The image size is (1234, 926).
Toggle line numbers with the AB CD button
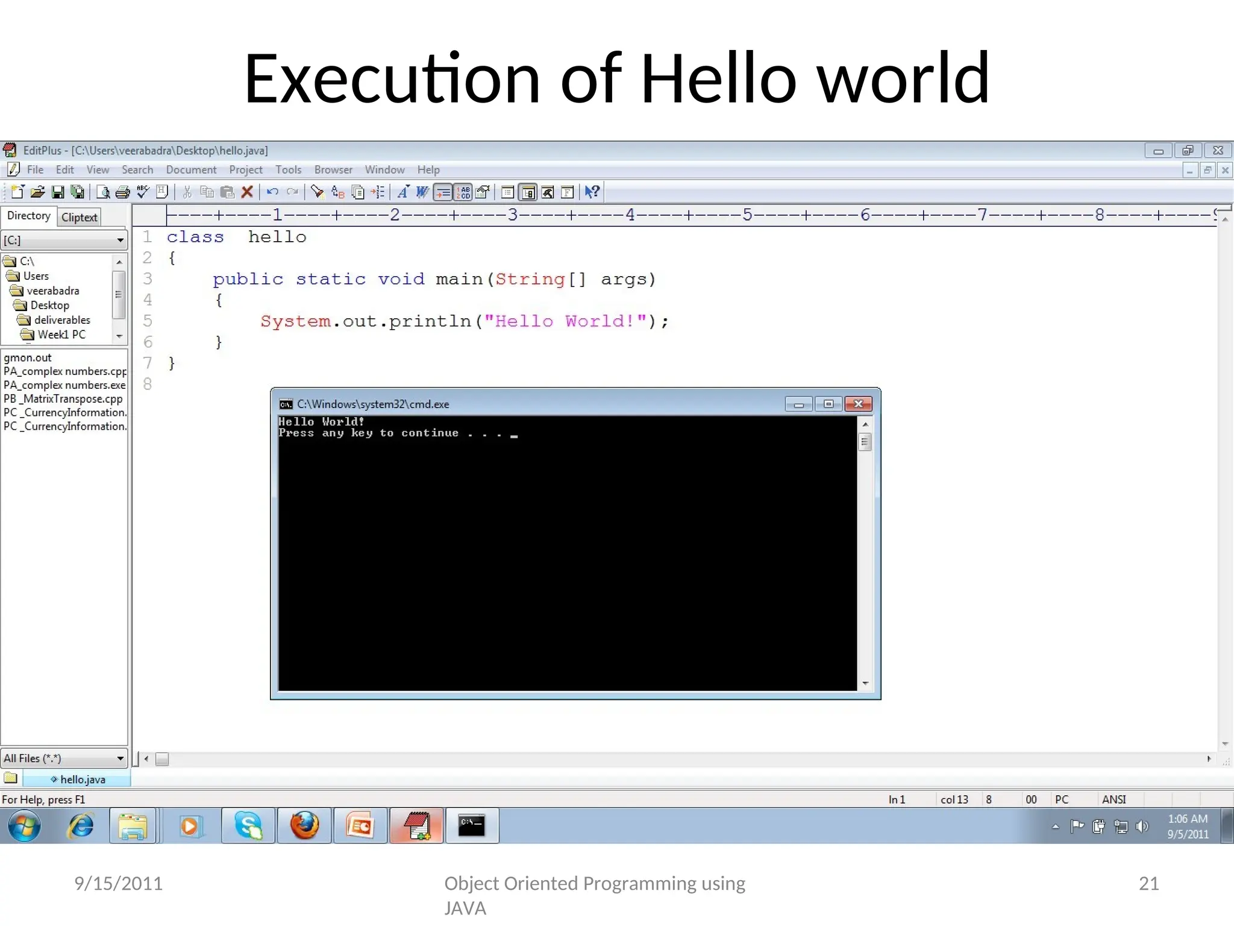[x=463, y=193]
